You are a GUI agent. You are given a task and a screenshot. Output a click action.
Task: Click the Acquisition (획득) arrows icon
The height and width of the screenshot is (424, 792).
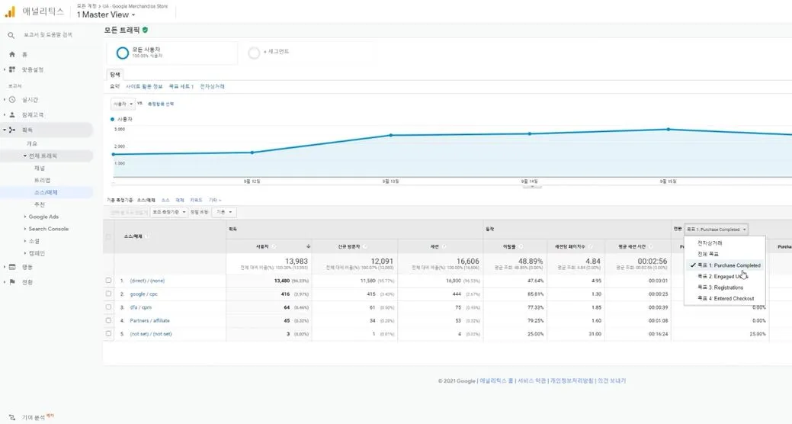tap(12, 130)
